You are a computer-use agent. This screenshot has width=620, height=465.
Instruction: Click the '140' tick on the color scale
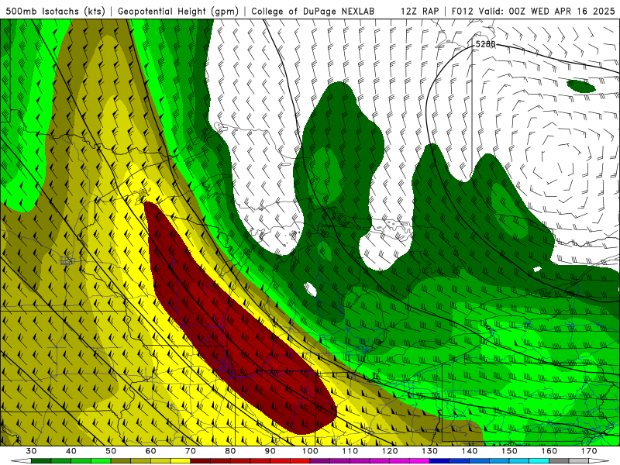470,451
